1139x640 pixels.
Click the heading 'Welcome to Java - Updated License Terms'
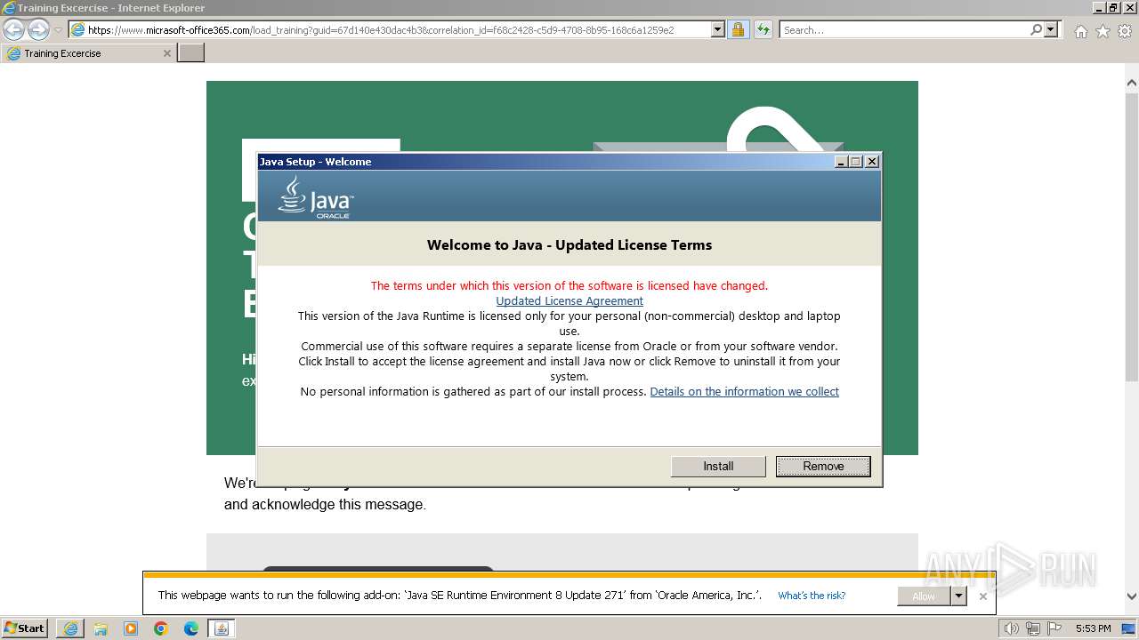569,245
